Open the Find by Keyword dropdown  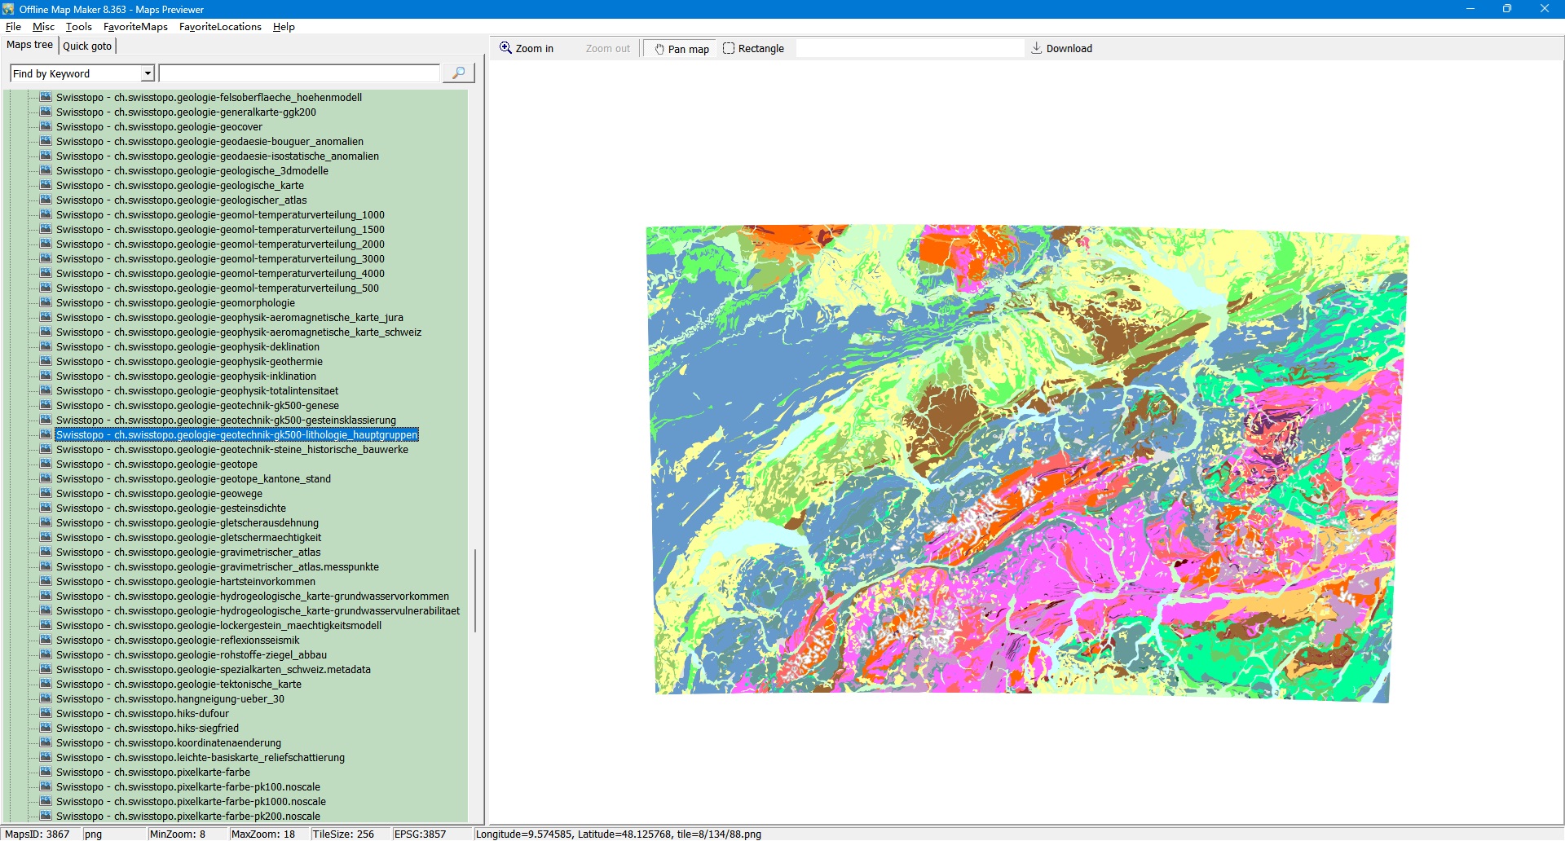(148, 73)
